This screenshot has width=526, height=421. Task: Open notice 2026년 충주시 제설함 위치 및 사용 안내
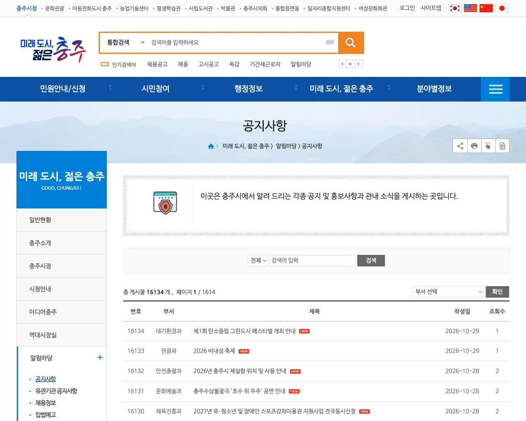pos(240,371)
